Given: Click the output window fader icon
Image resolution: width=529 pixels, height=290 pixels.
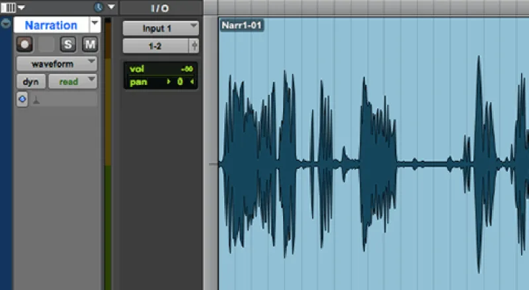Looking at the screenshot, I should coord(194,46).
